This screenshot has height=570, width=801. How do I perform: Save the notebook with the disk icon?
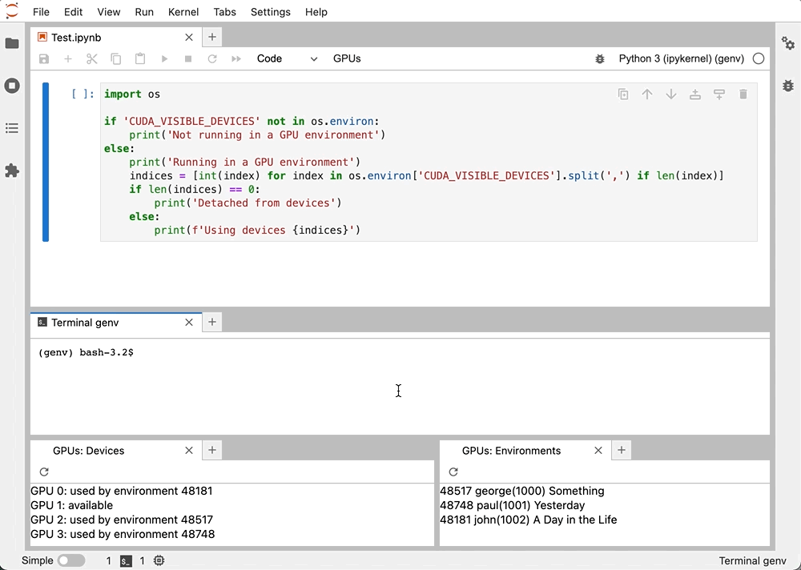(44, 58)
